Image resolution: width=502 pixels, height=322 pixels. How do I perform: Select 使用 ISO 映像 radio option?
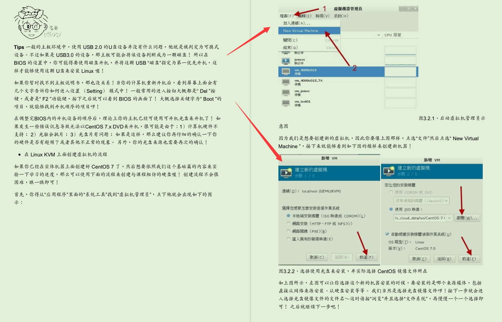pos(391,209)
